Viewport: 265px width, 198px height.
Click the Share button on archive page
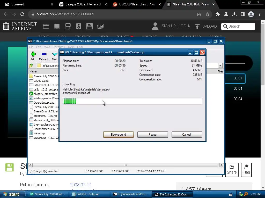click(x=232, y=170)
